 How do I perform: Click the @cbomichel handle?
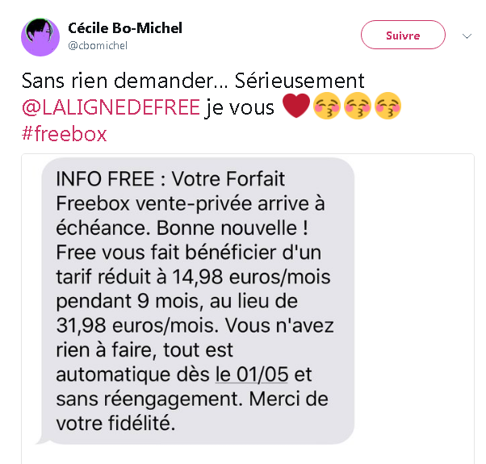click(x=98, y=46)
